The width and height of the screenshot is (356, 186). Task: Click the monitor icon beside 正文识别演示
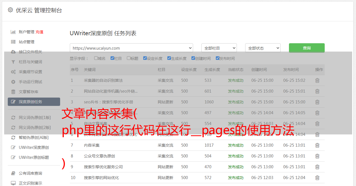coord(13,183)
